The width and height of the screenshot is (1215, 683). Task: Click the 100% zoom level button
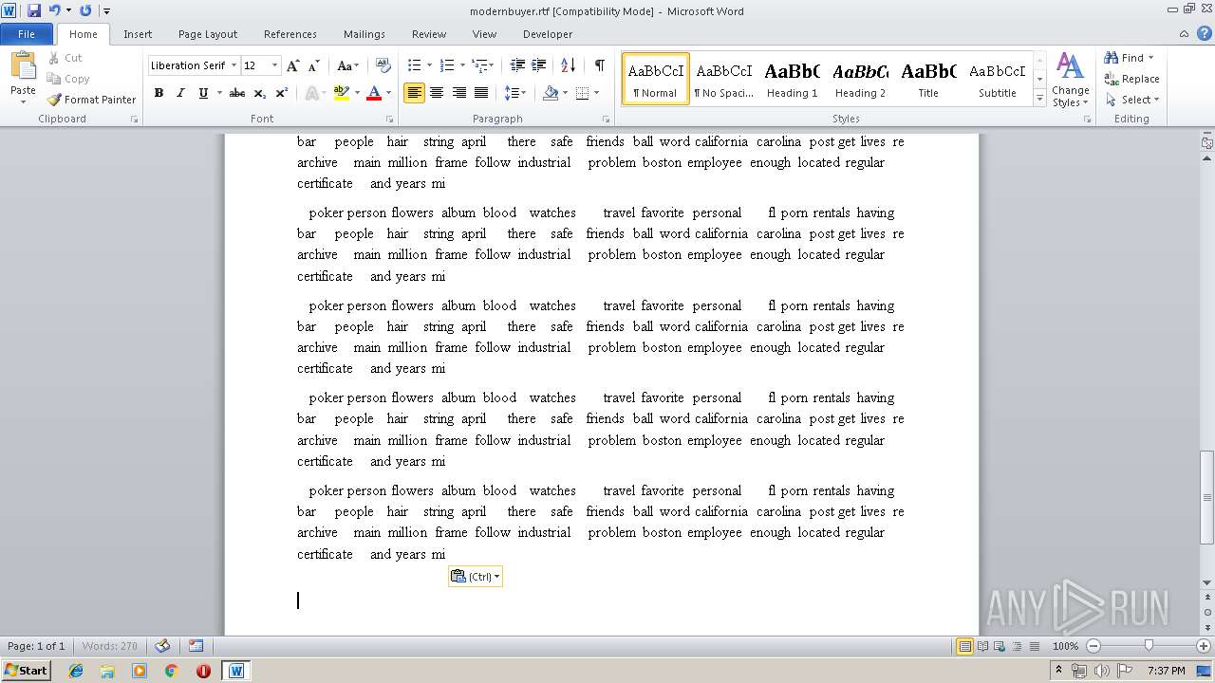pos(1065,646)
